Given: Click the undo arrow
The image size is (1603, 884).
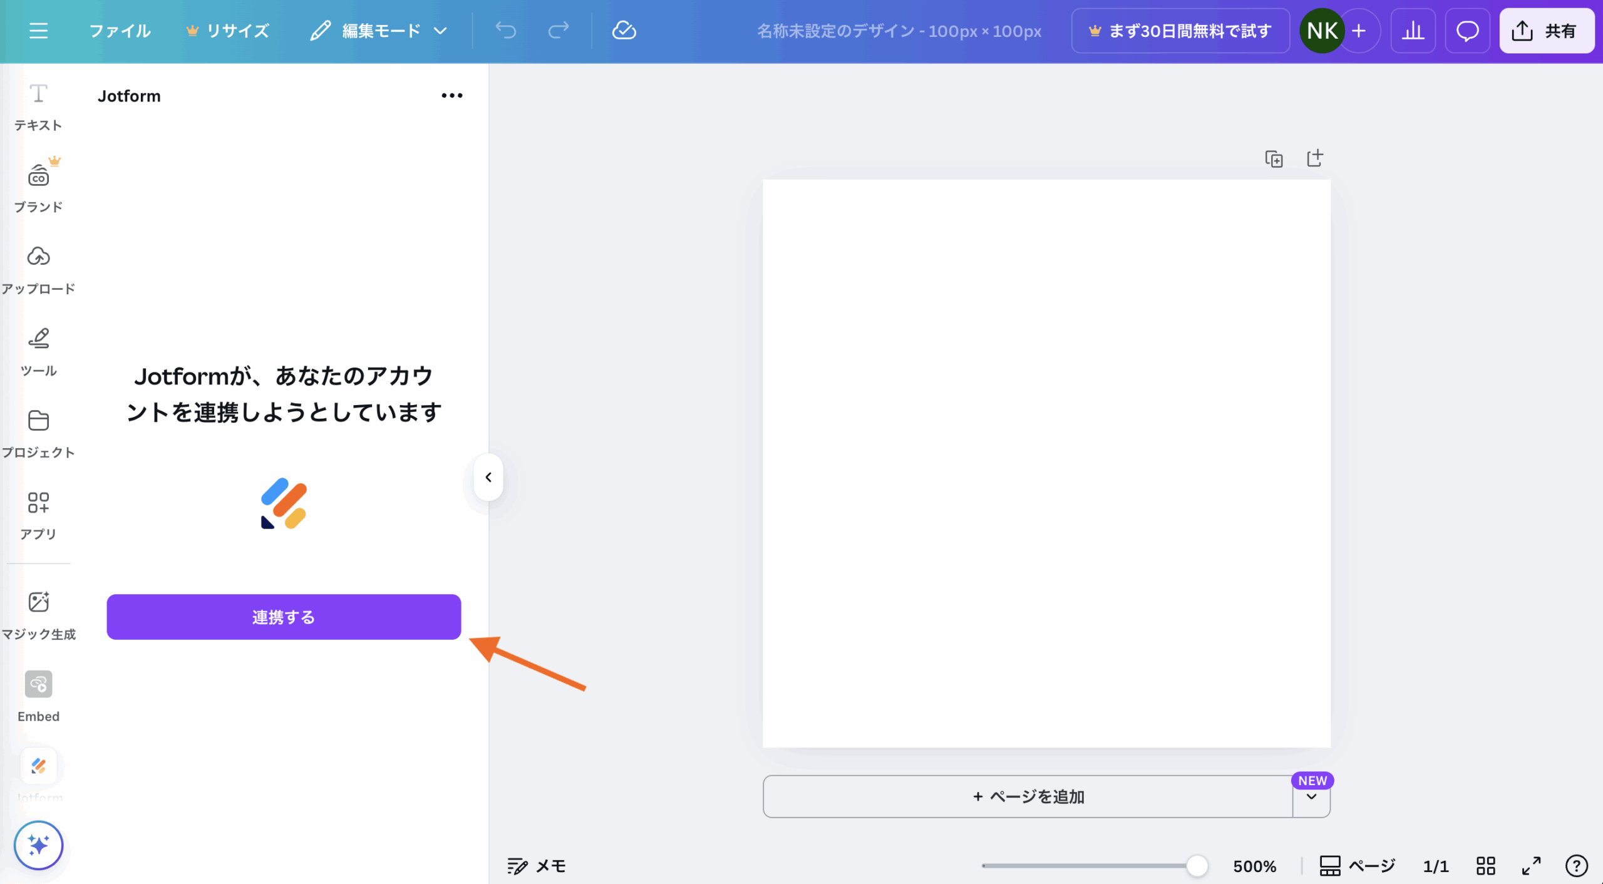Looking at the screenshot, I should tap(506, 30).
